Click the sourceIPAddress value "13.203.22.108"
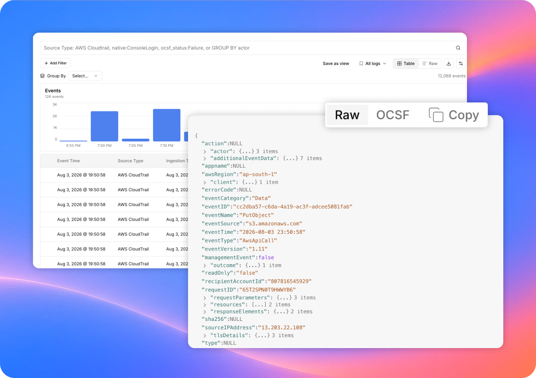The image size is (536, 378). 281,328
